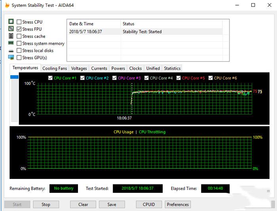Click the Date & Time column header
277x211 pixels.
94,24
